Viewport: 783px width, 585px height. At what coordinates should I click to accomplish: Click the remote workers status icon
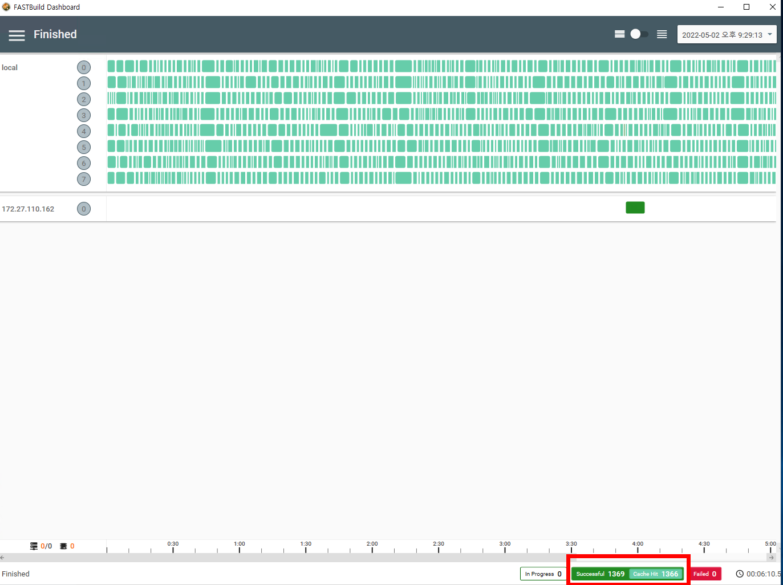coord(33,546)
